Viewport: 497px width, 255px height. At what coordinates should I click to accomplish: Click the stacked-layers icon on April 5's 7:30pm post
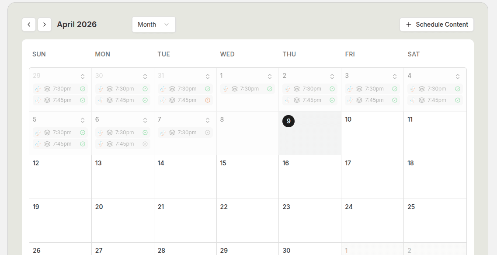(x=47, y=132)
